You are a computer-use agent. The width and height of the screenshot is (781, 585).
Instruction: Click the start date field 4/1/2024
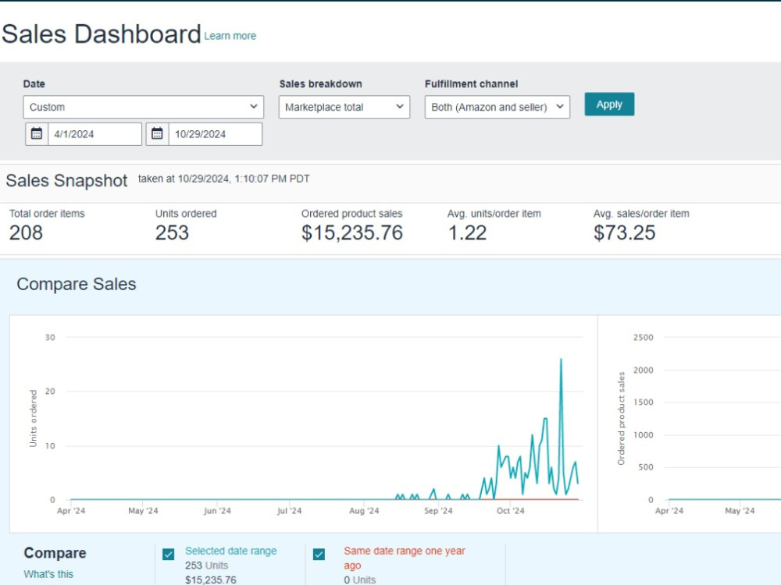(95, 134)
